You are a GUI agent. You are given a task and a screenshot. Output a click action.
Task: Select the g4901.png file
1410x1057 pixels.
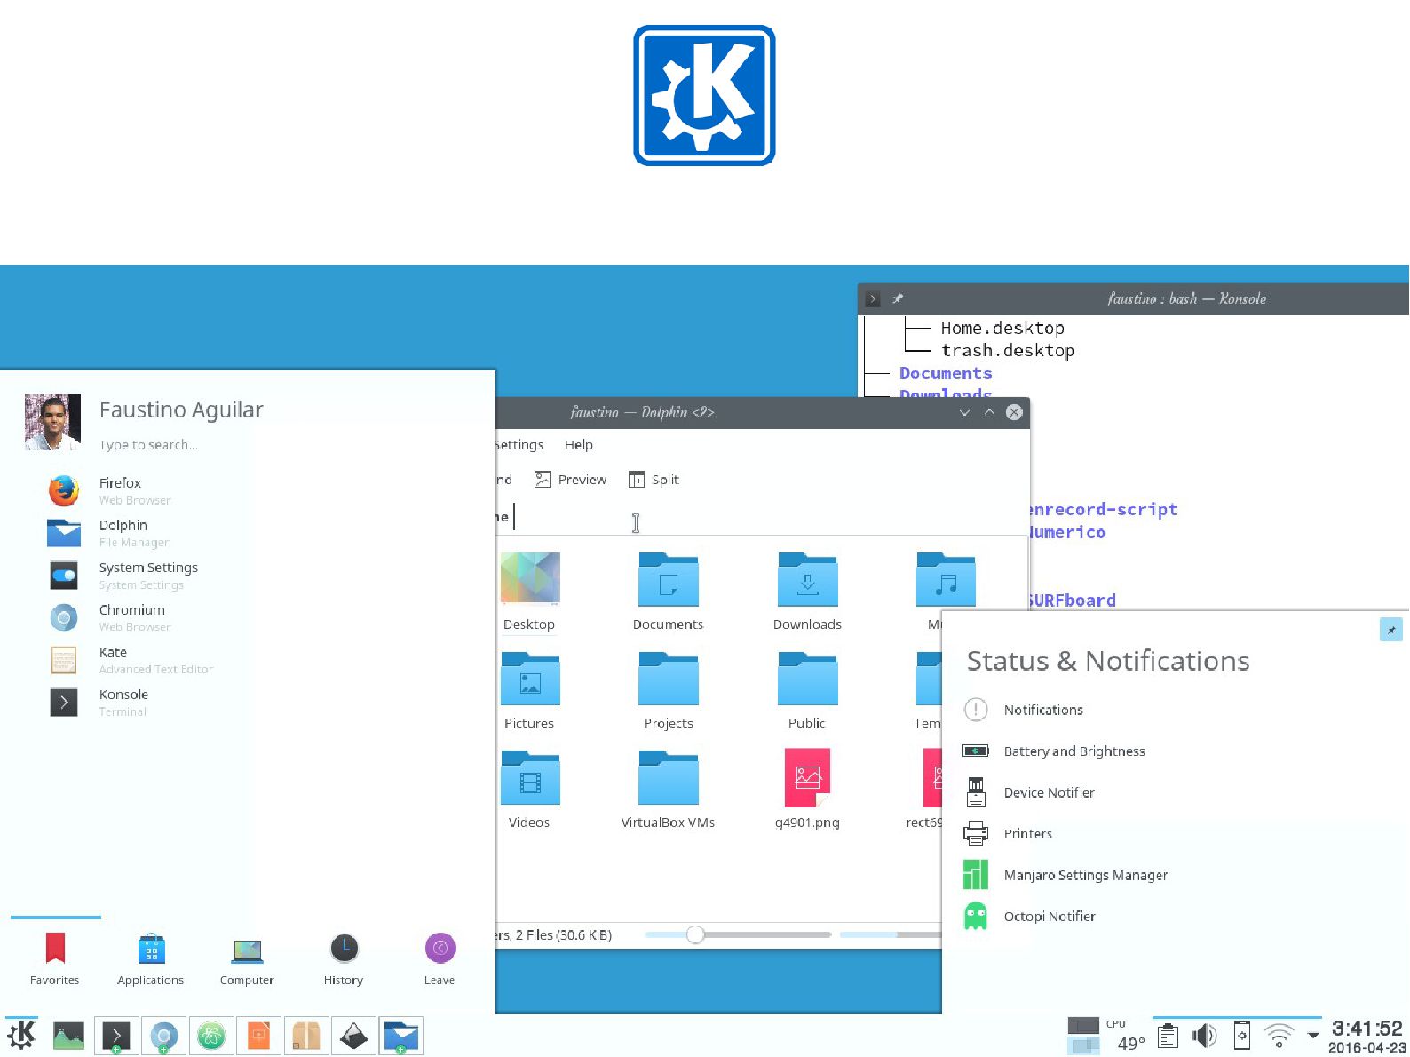point(807,790)
